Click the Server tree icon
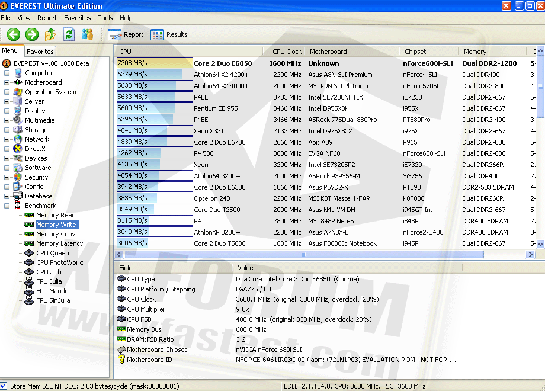Image resolution: width=545 pixels, height=391 pixels. [x=18, y=101]
